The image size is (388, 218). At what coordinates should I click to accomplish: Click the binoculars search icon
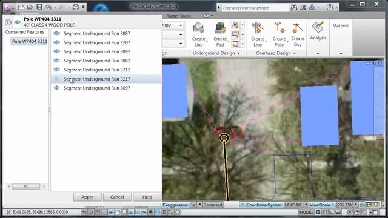tap(293, 7)
